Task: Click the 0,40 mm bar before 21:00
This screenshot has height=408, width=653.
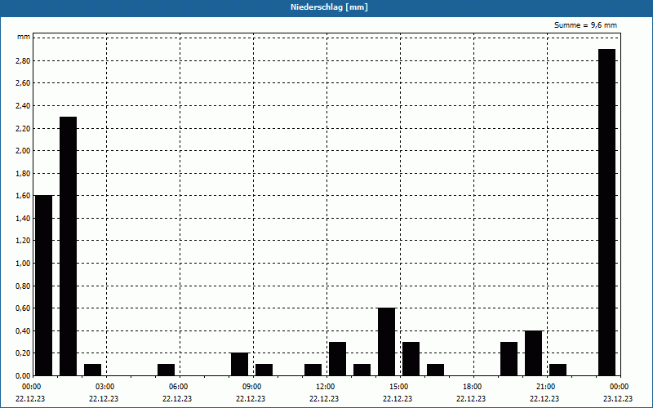Action: (x=534, y=353)
